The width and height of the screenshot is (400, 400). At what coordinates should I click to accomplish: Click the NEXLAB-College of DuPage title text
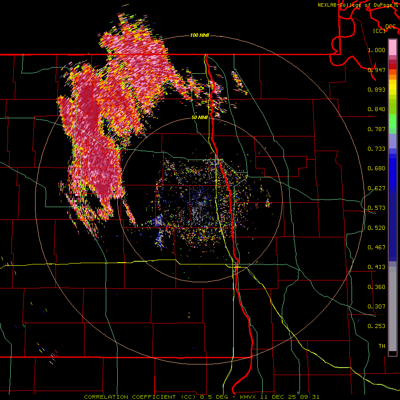[357, 5]
